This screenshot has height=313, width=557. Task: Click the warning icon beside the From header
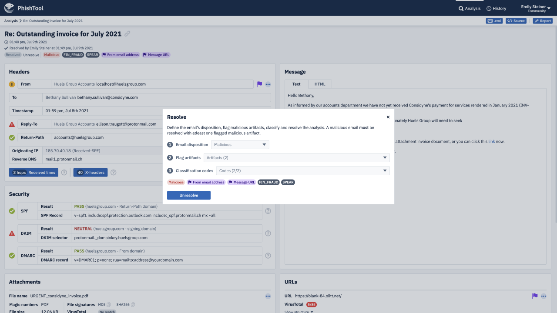[12, 84]
